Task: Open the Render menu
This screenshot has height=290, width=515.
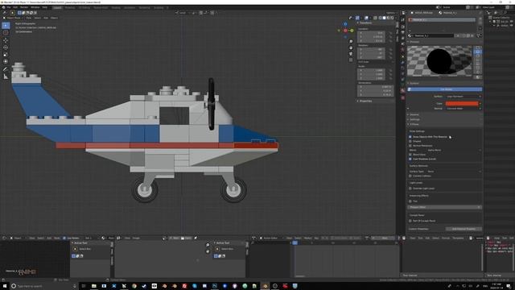Action: [x=24, y=7]
